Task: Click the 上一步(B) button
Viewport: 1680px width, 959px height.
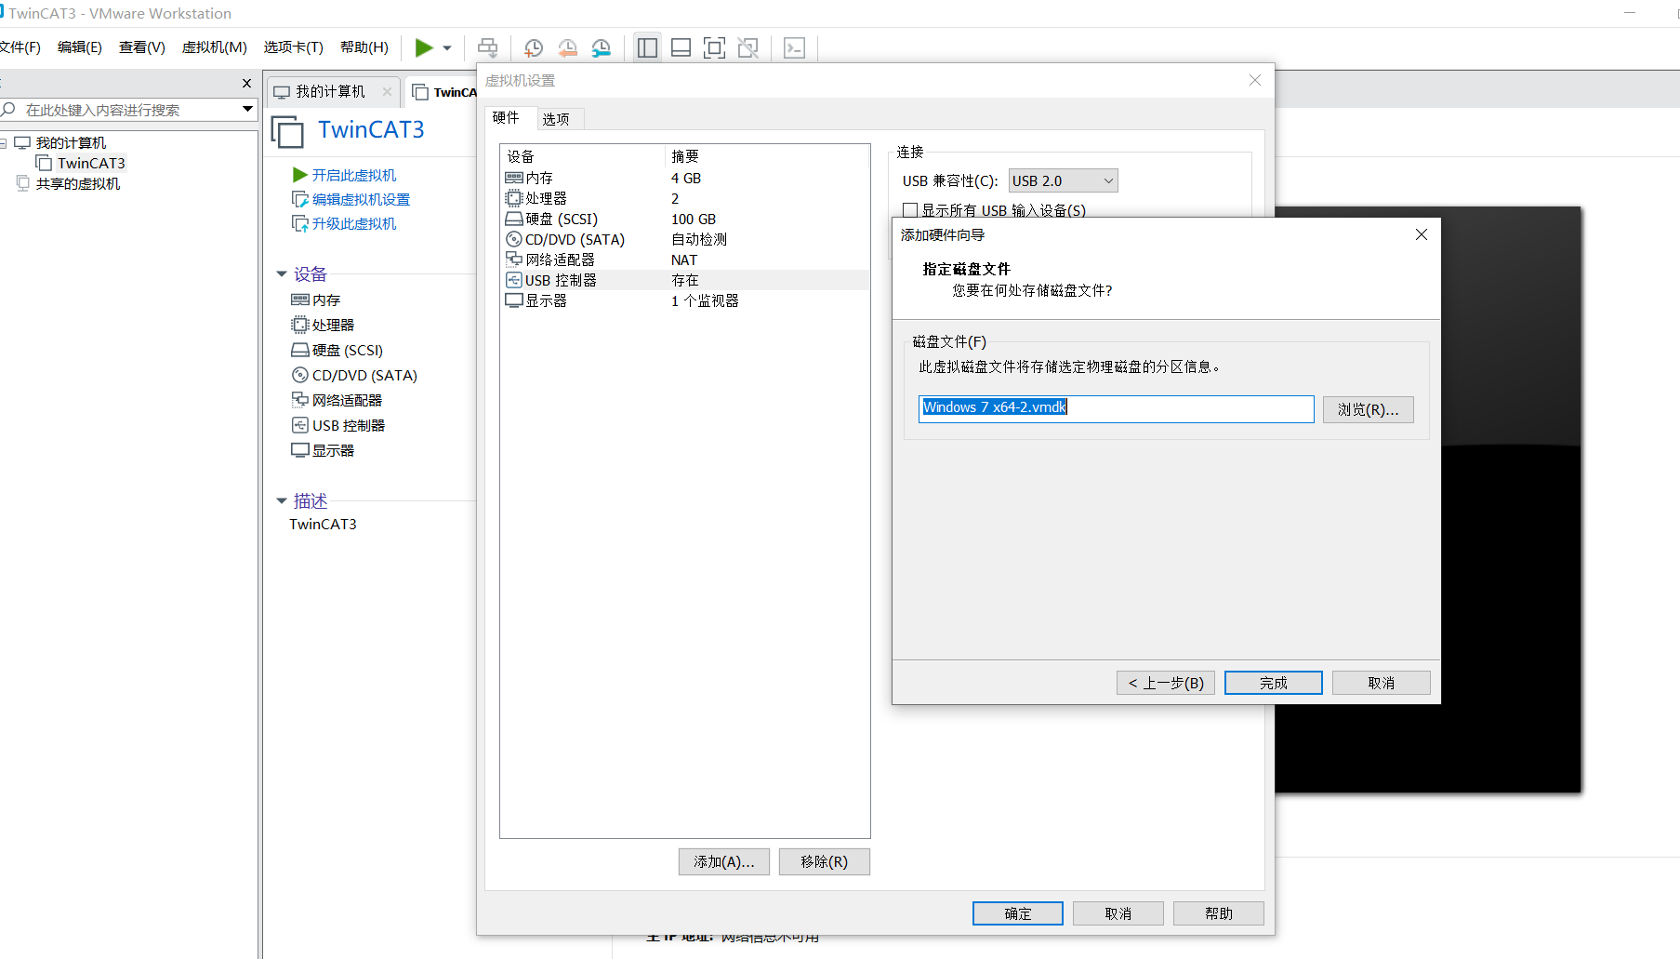Action: (x=1165, y=683)
